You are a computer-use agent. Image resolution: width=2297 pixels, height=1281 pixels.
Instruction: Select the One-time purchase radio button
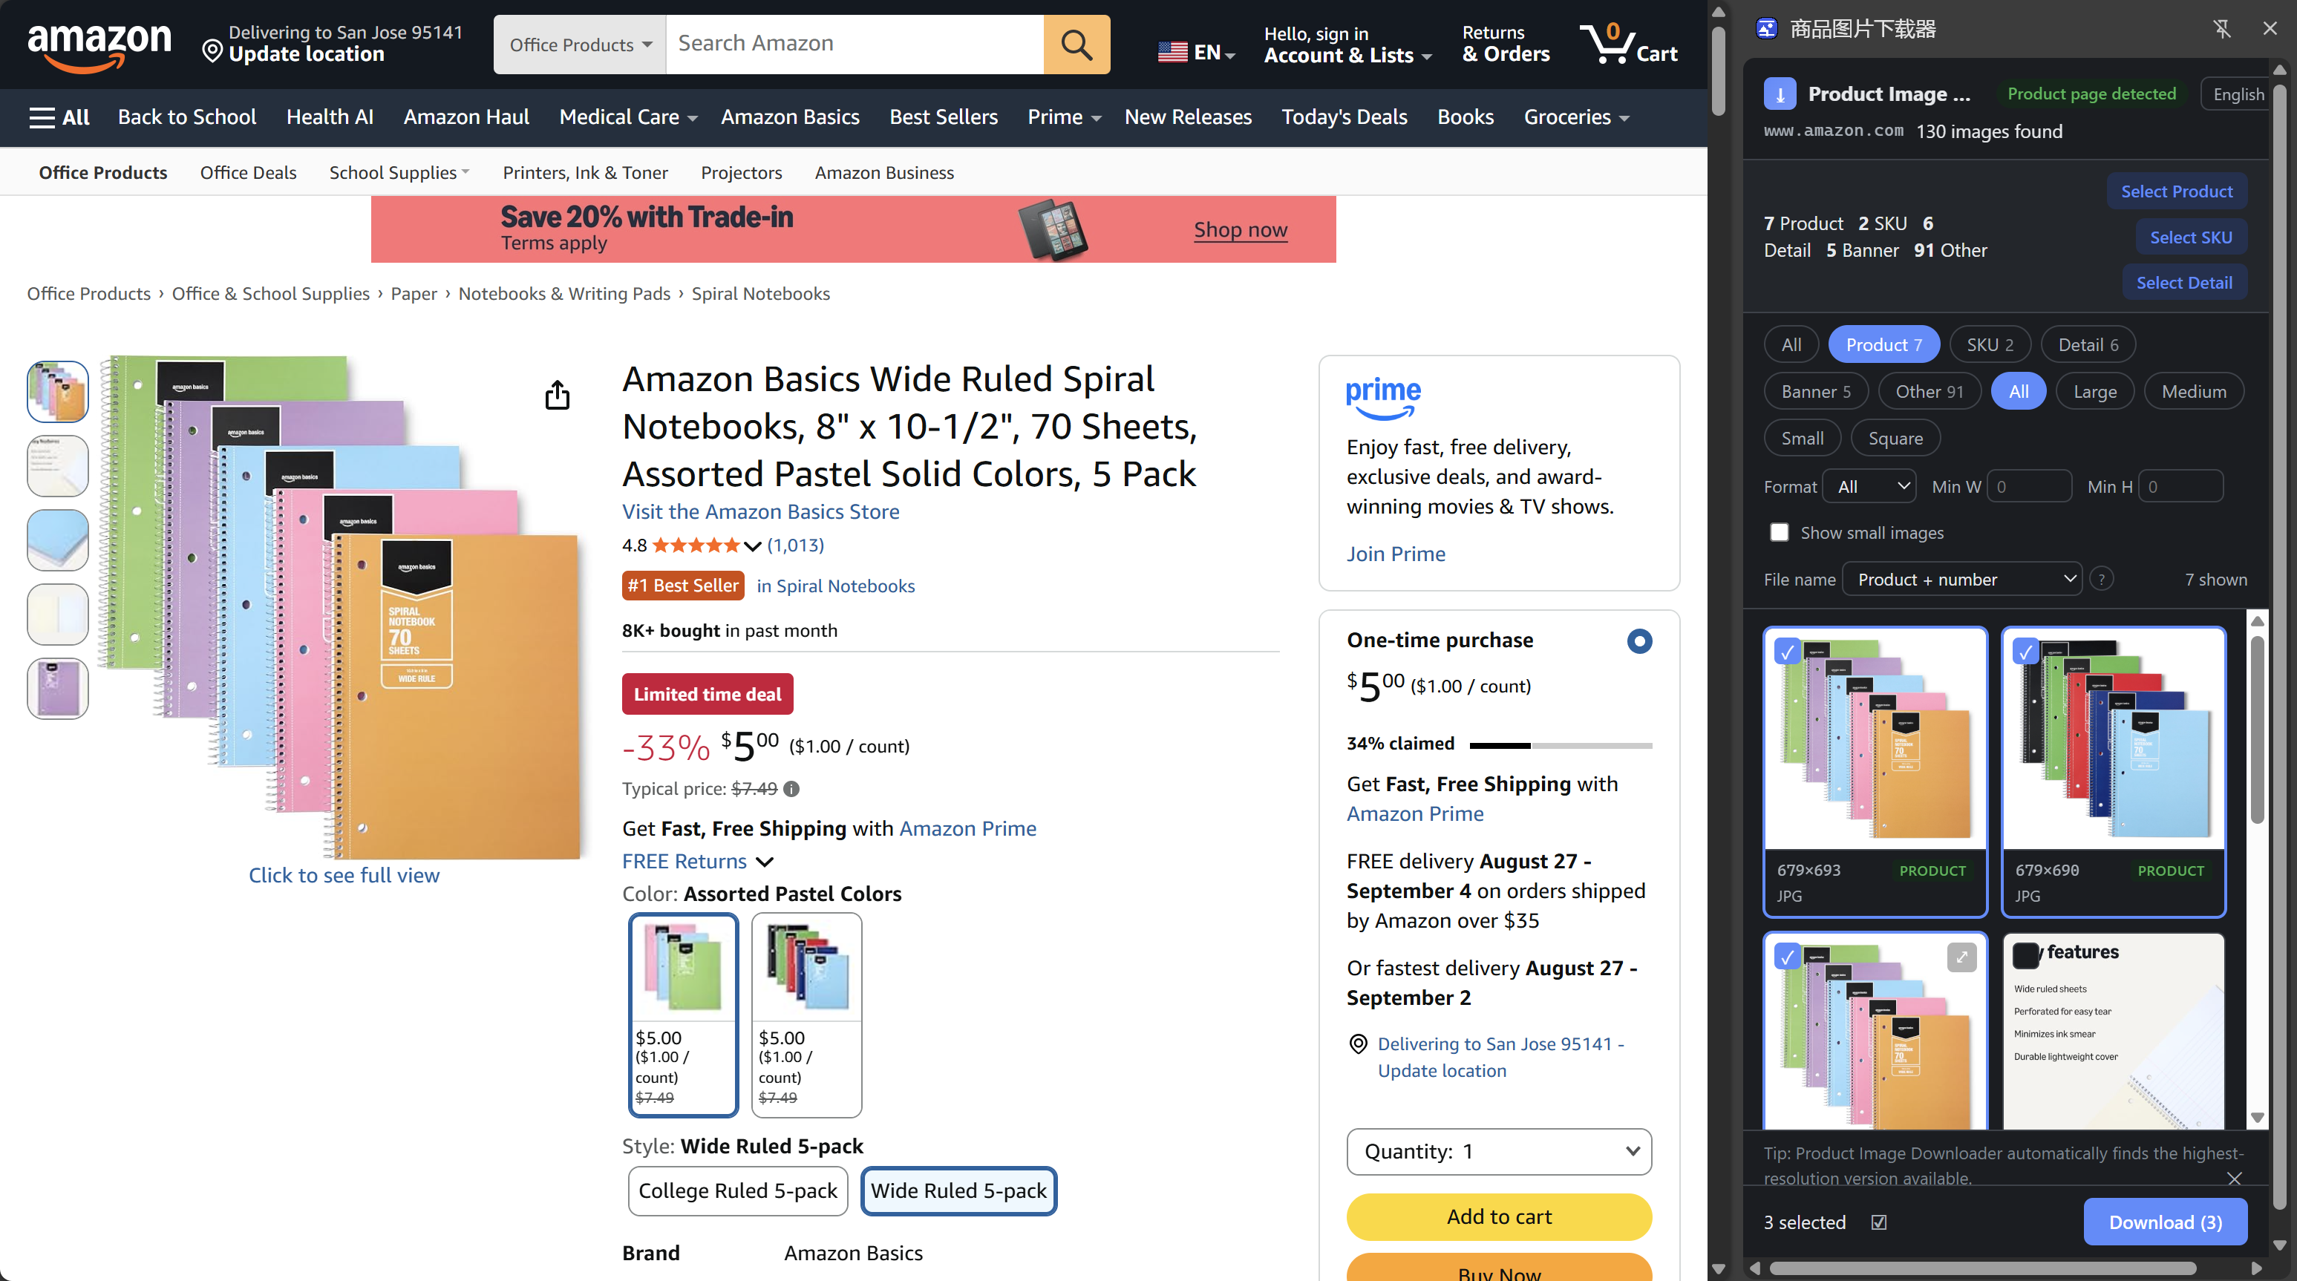click(1639, 641)
